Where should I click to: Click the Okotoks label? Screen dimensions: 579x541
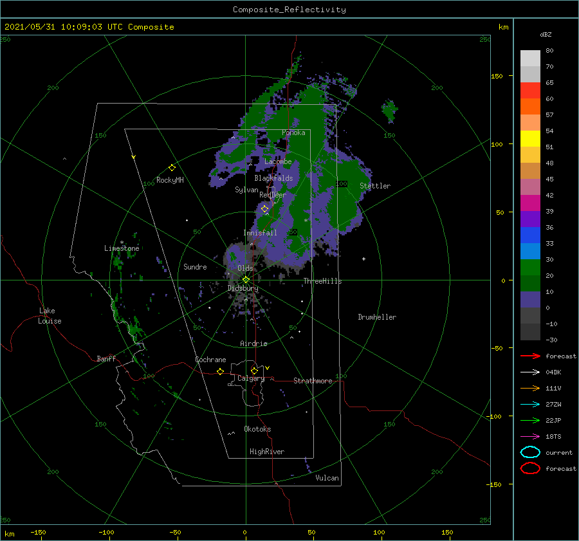[258, 429]
